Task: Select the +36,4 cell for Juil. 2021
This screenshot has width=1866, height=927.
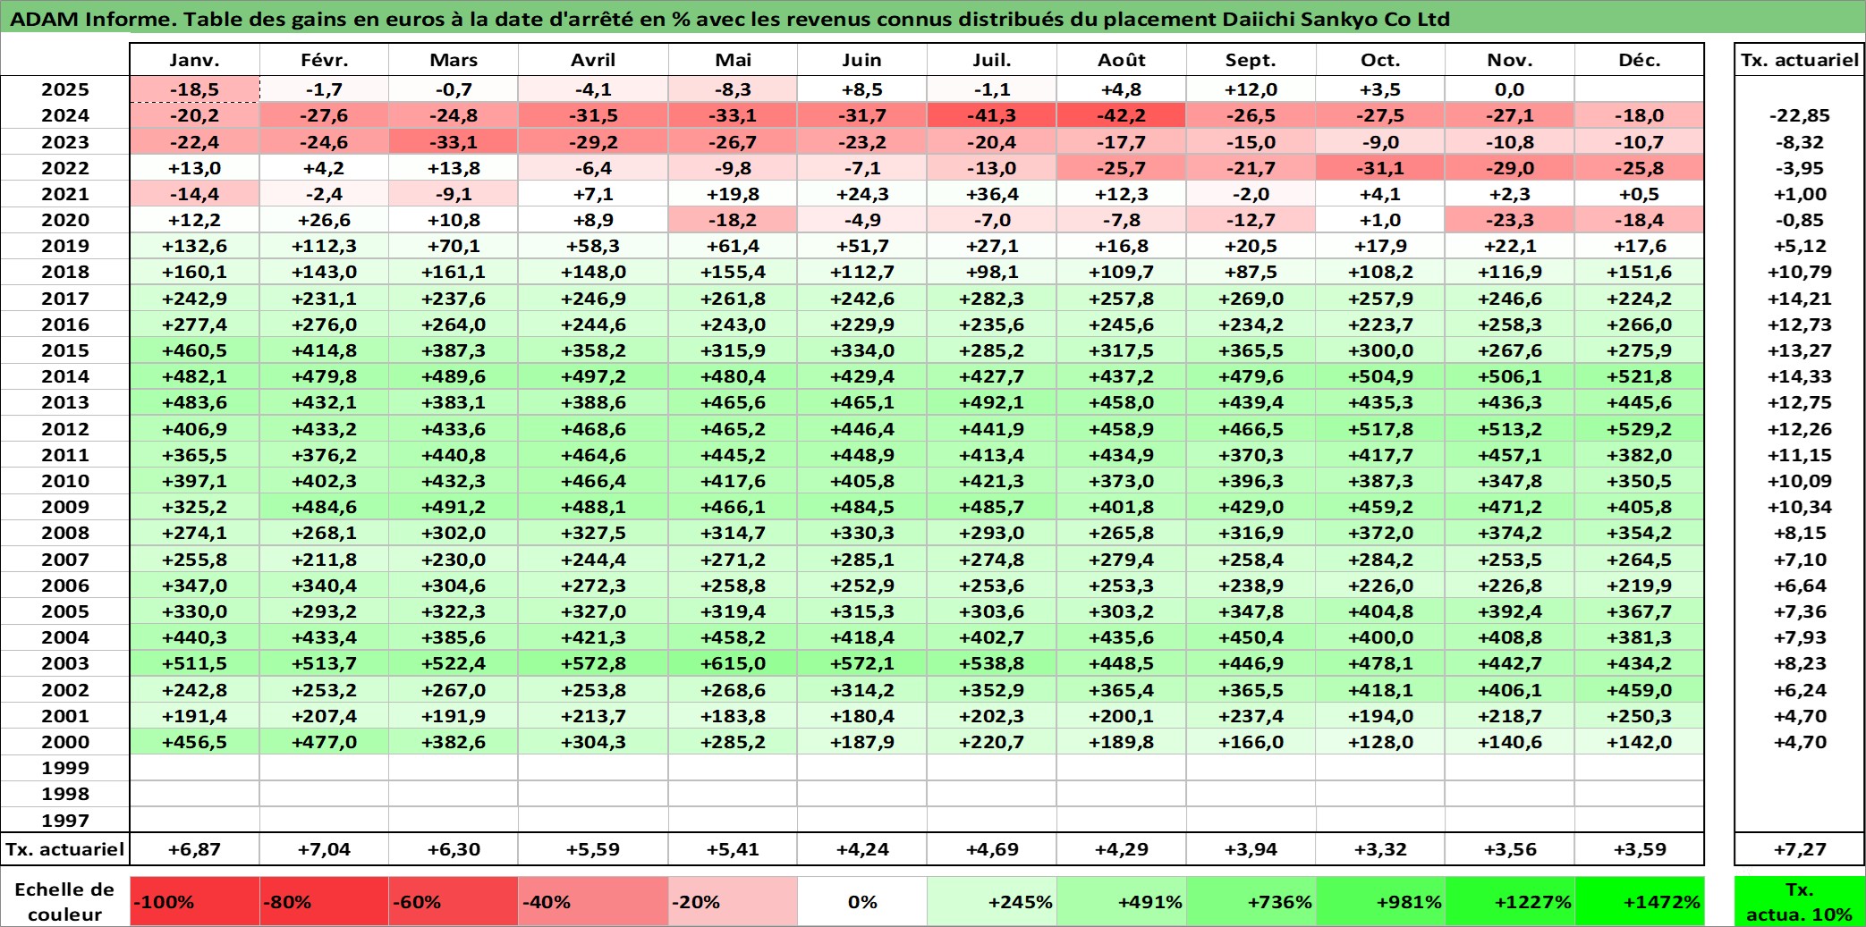Action: [992, 194]
